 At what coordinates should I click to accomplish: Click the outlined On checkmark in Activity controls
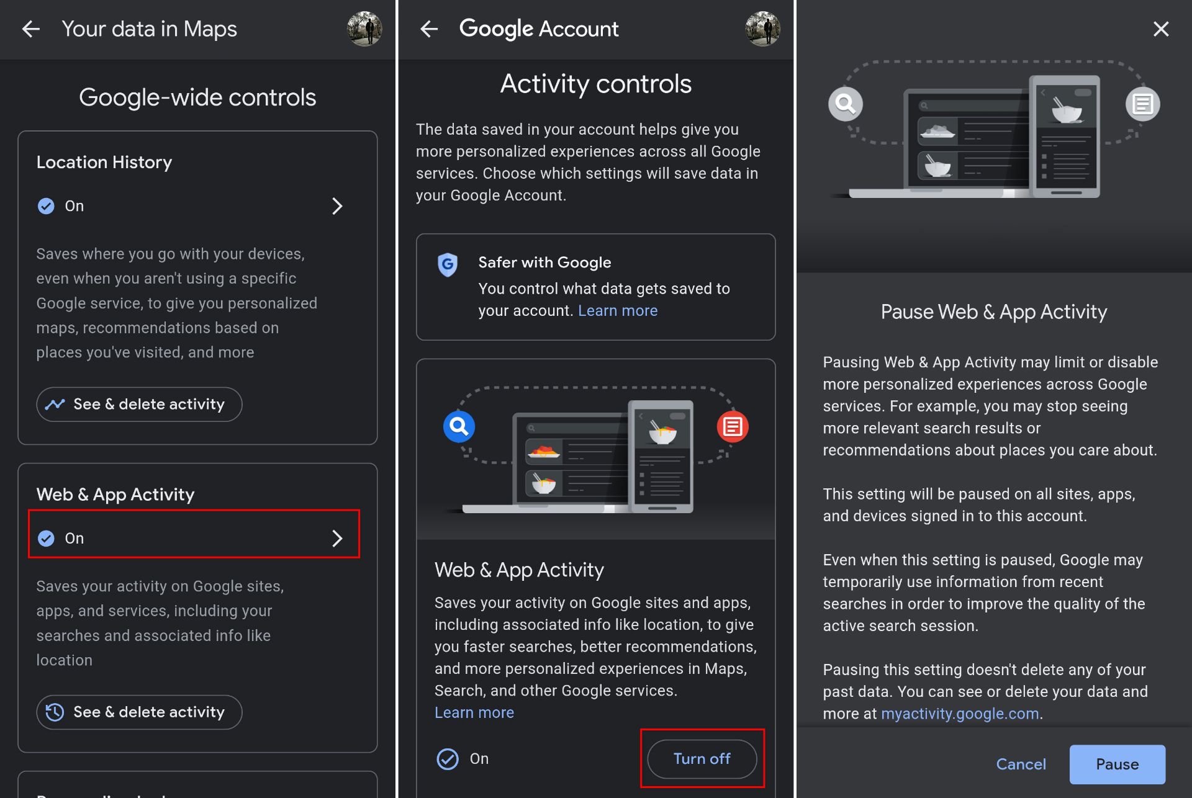click(x=448, y=759)
